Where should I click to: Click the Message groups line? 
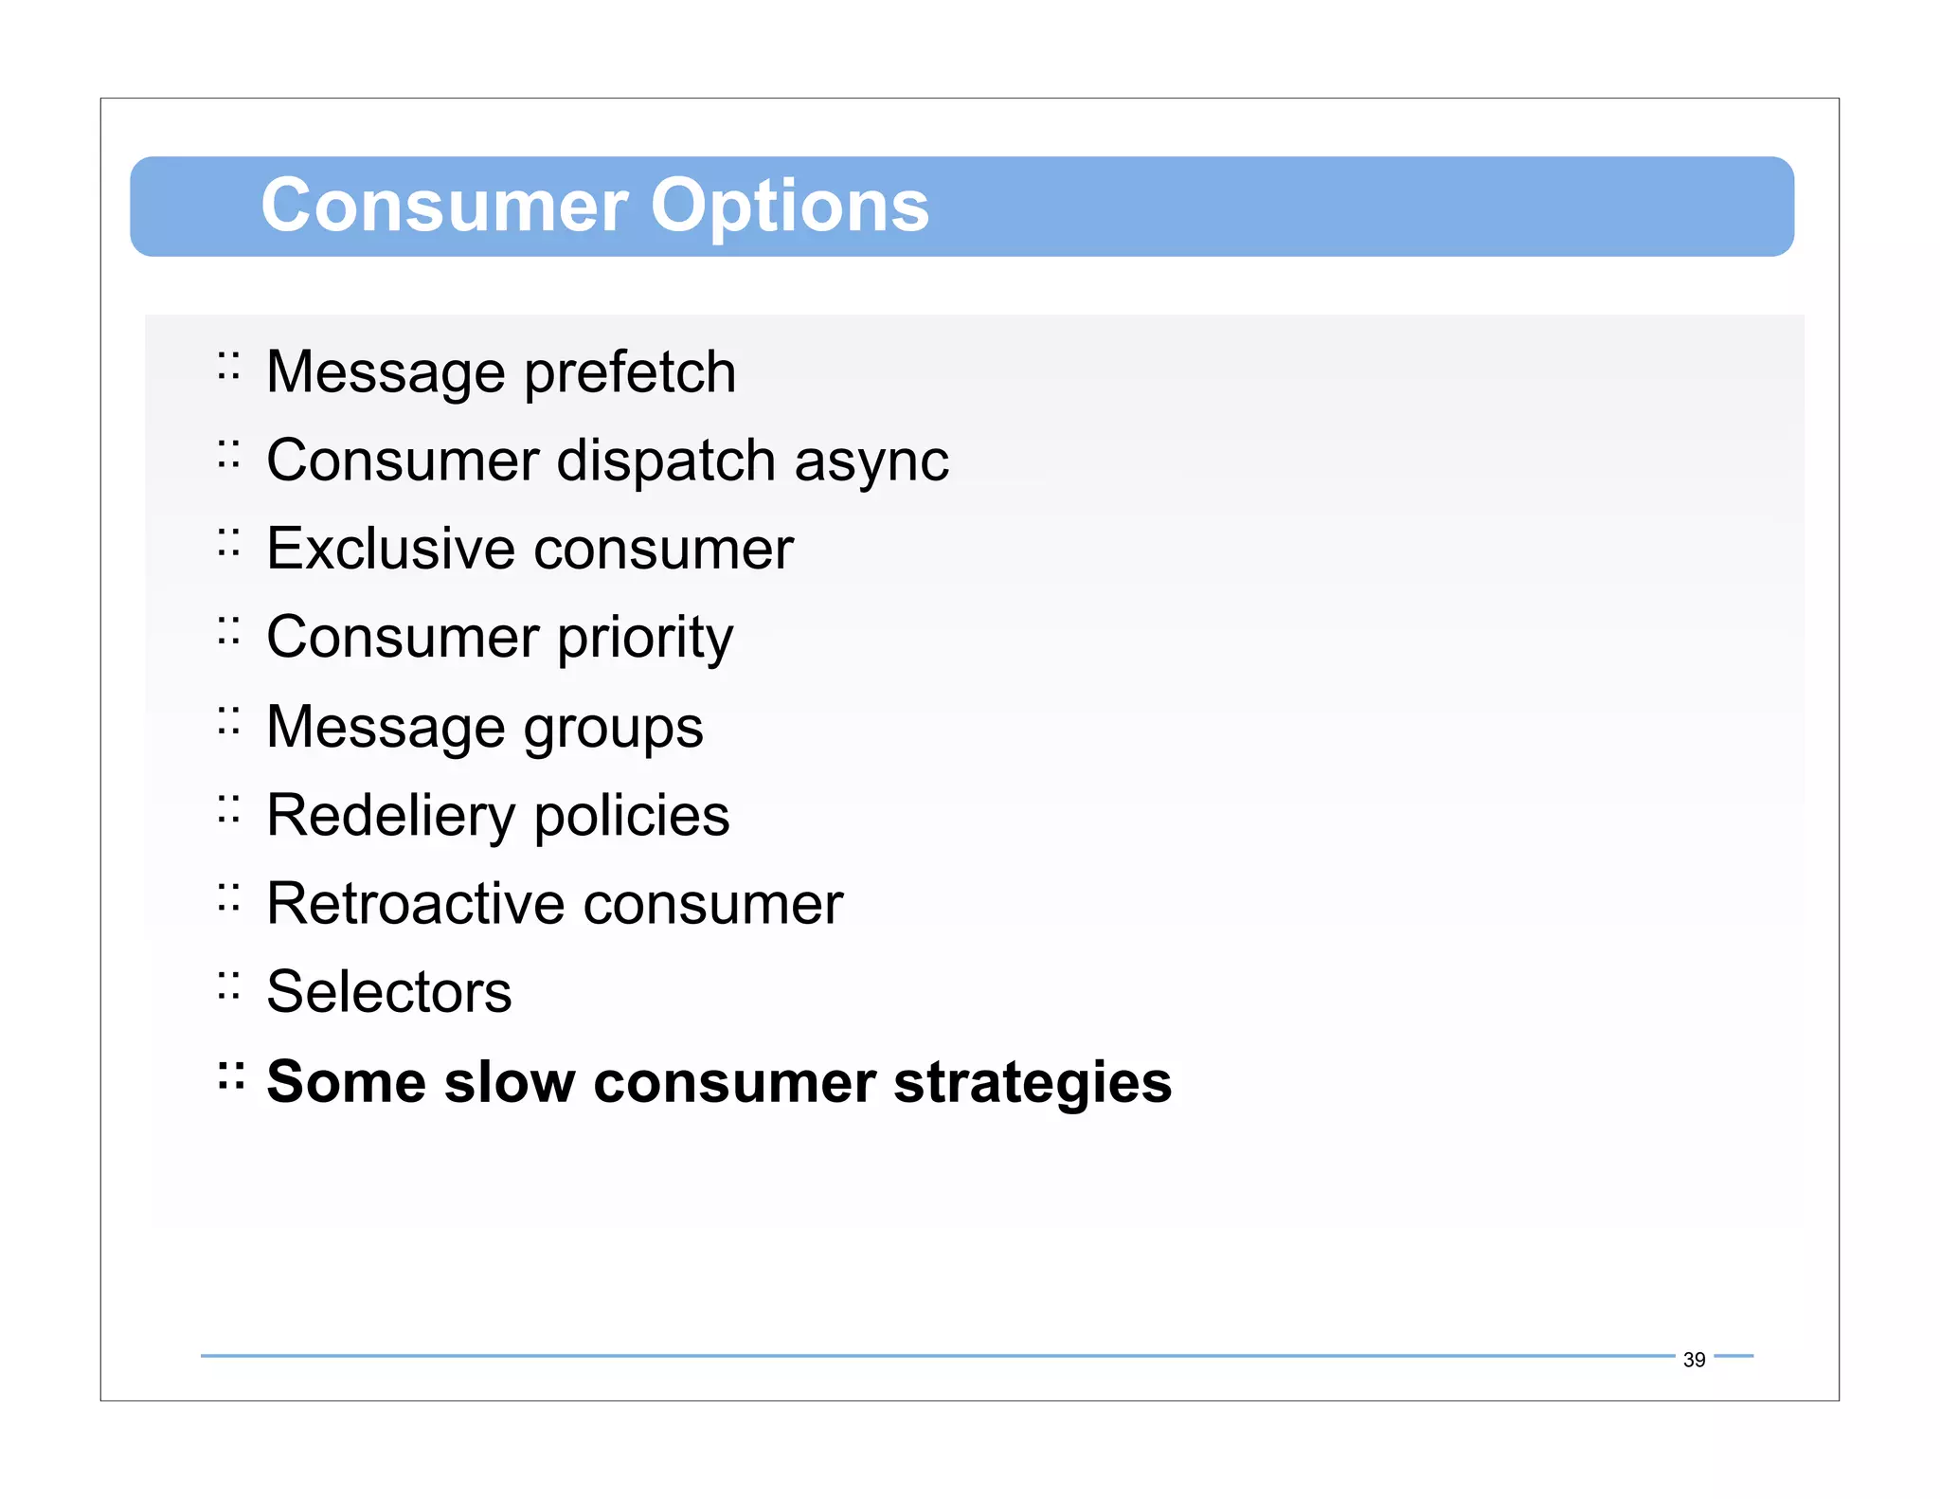coord(485,727)
